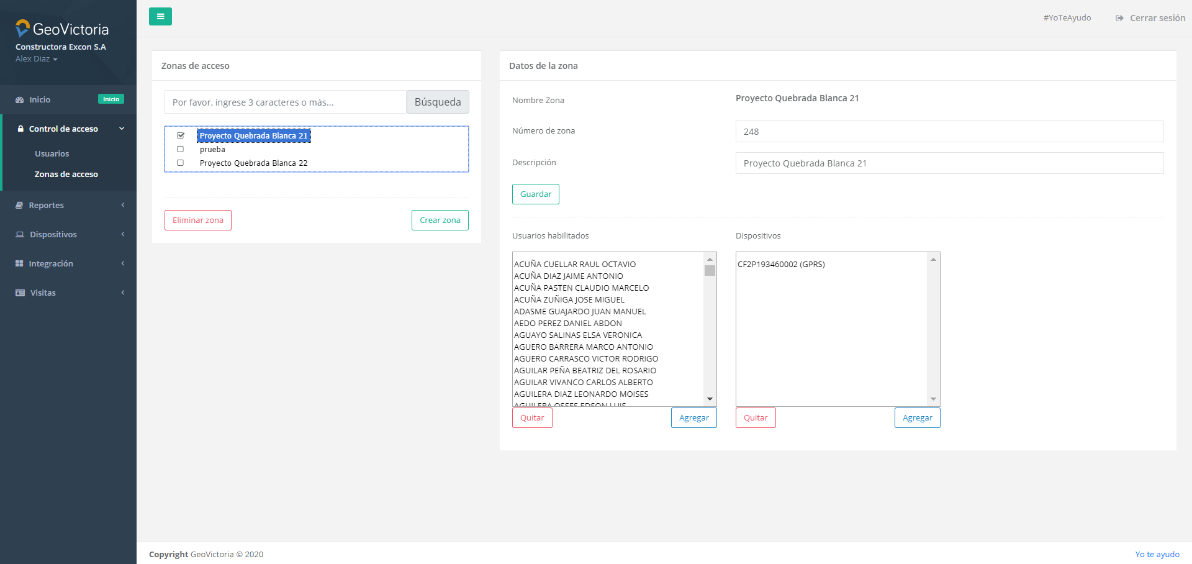Click the Inicio dashboard icon
Image resolution: width=1192 pixels, height=564 pixels.
pyautogui.click(x=20, y=100)
